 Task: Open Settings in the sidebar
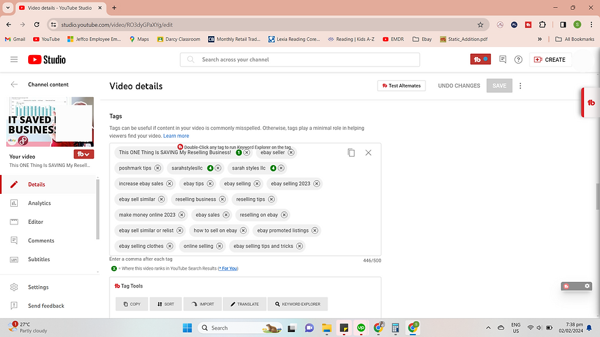pyautogui.click(x=48, y=287)
